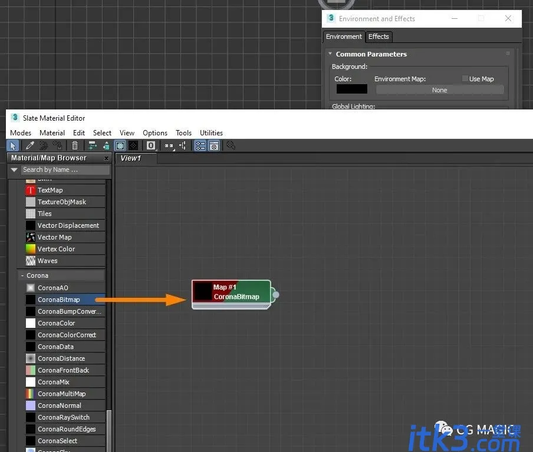Select the Vector Map entry
The image size is (533, 452).
[65, 237]
